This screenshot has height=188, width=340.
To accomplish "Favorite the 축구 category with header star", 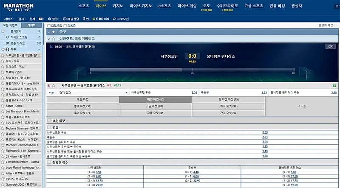I will click(53, 32).
